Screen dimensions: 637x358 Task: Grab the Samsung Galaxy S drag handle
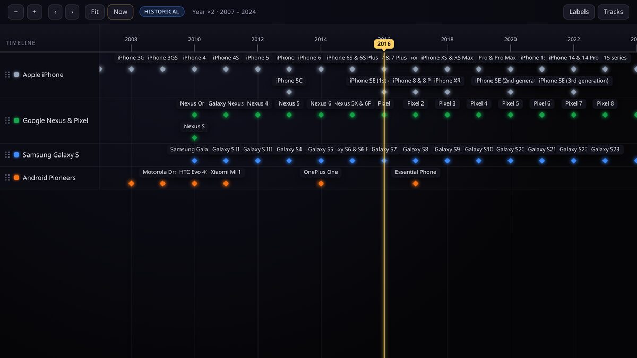[7, 155]
